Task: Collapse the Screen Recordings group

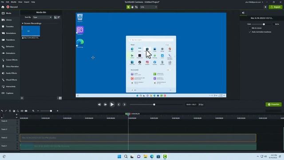Action: tap(23, 24)
